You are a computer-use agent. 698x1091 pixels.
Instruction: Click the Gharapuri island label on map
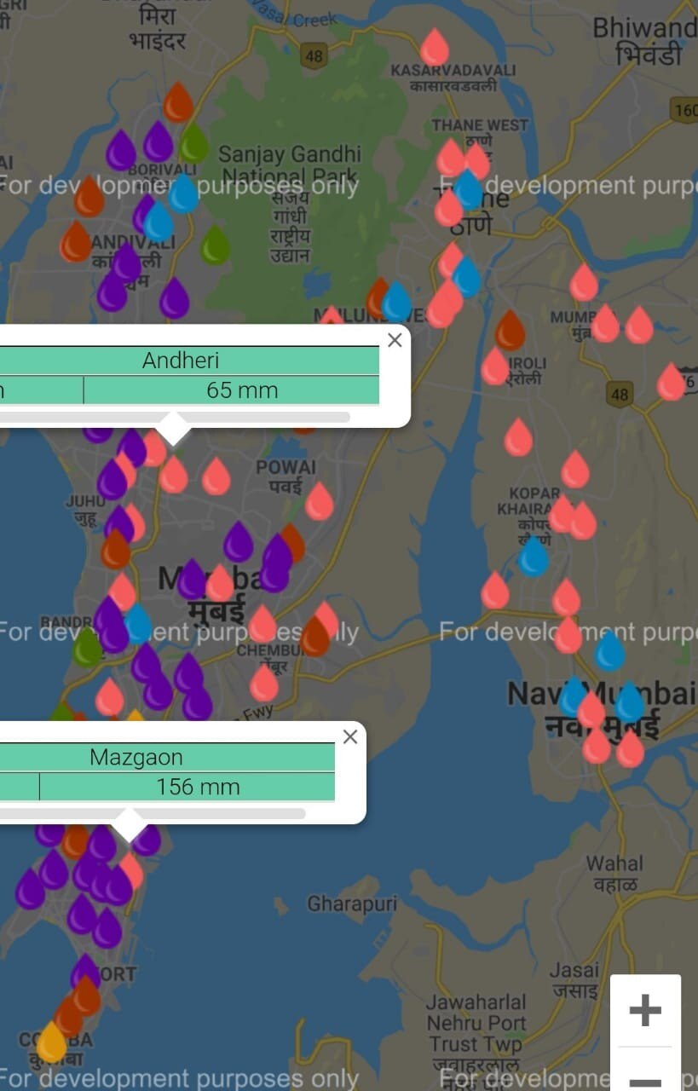[x=352, y=903]
